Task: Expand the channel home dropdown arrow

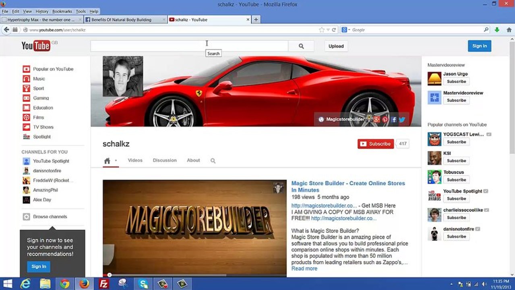Action: (x=116, y=160)
